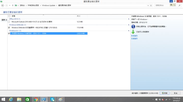Click the Back navigation arrow
Viewport: 183px width, 102px height.
coord(3,6)
